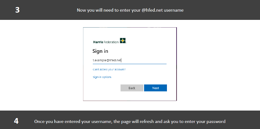The width and height of the screenshot is (260, 129).
Task: Click the t.example@hfed.net text in the field
Action: [x=107, y=61]
